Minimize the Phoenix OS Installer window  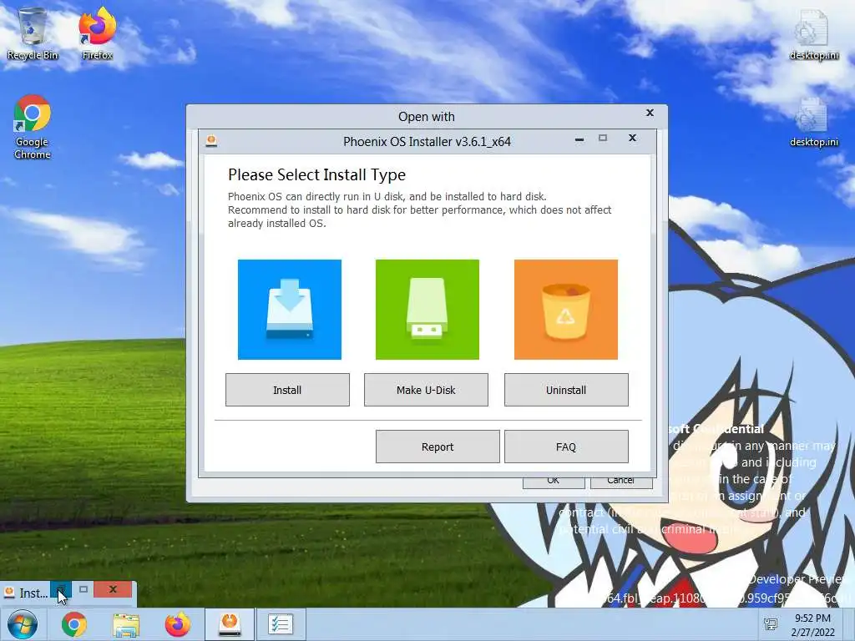click(579, 139)
